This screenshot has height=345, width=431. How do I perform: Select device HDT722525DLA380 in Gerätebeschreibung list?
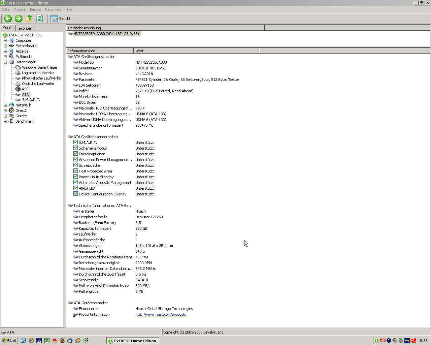pyautogui.click(x=106, y=34)
